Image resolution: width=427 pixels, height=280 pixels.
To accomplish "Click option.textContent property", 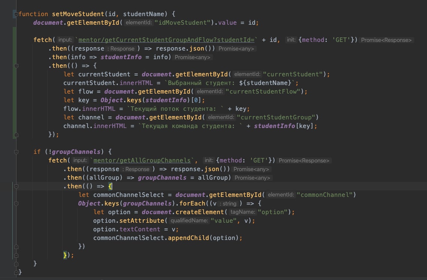I will coord(126,229).
